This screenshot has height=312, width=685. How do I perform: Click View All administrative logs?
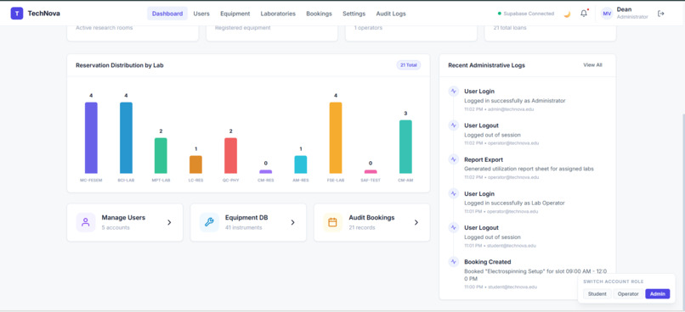click(x=592, y=65)
